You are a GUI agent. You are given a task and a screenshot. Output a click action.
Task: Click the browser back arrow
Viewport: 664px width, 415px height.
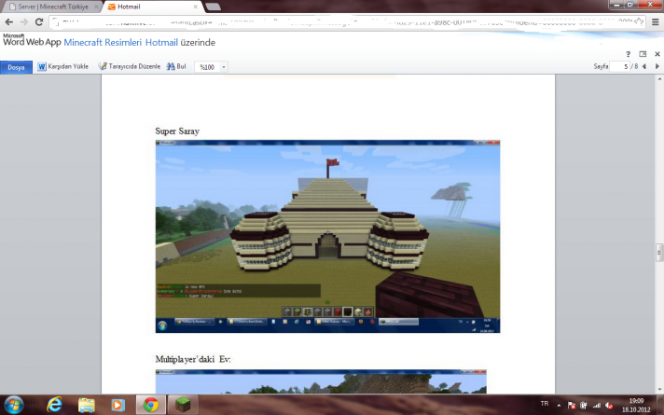click(9, 22)
